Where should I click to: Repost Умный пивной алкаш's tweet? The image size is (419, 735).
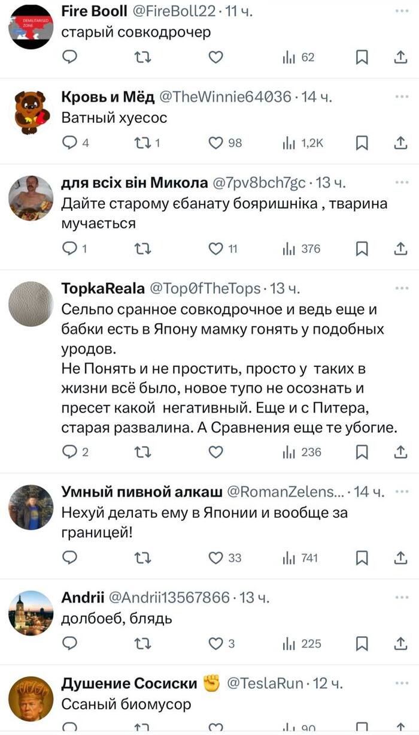tap(142, 558)
